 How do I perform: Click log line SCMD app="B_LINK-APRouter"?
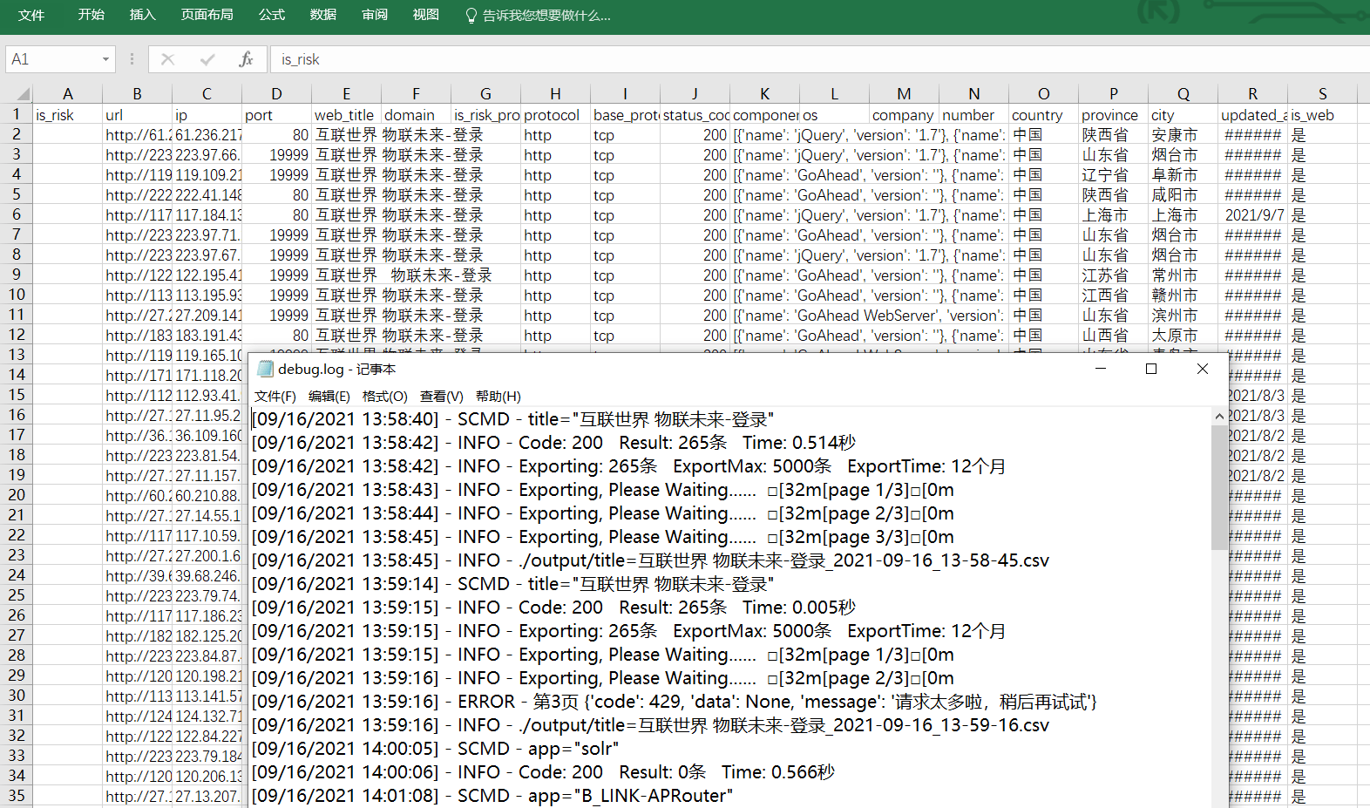492,796
